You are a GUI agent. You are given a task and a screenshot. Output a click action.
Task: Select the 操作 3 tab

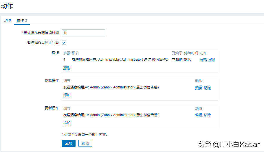click(22, 21)
